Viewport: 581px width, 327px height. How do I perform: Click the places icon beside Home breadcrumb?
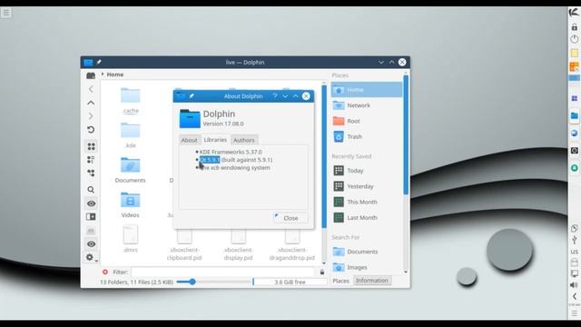(91, 75)
